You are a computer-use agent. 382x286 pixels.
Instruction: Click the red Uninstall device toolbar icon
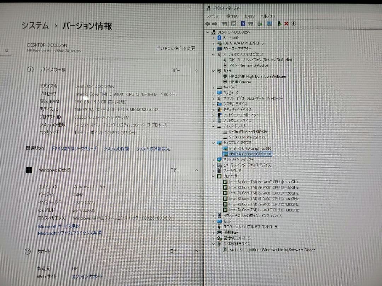click(x=286, y=24)
